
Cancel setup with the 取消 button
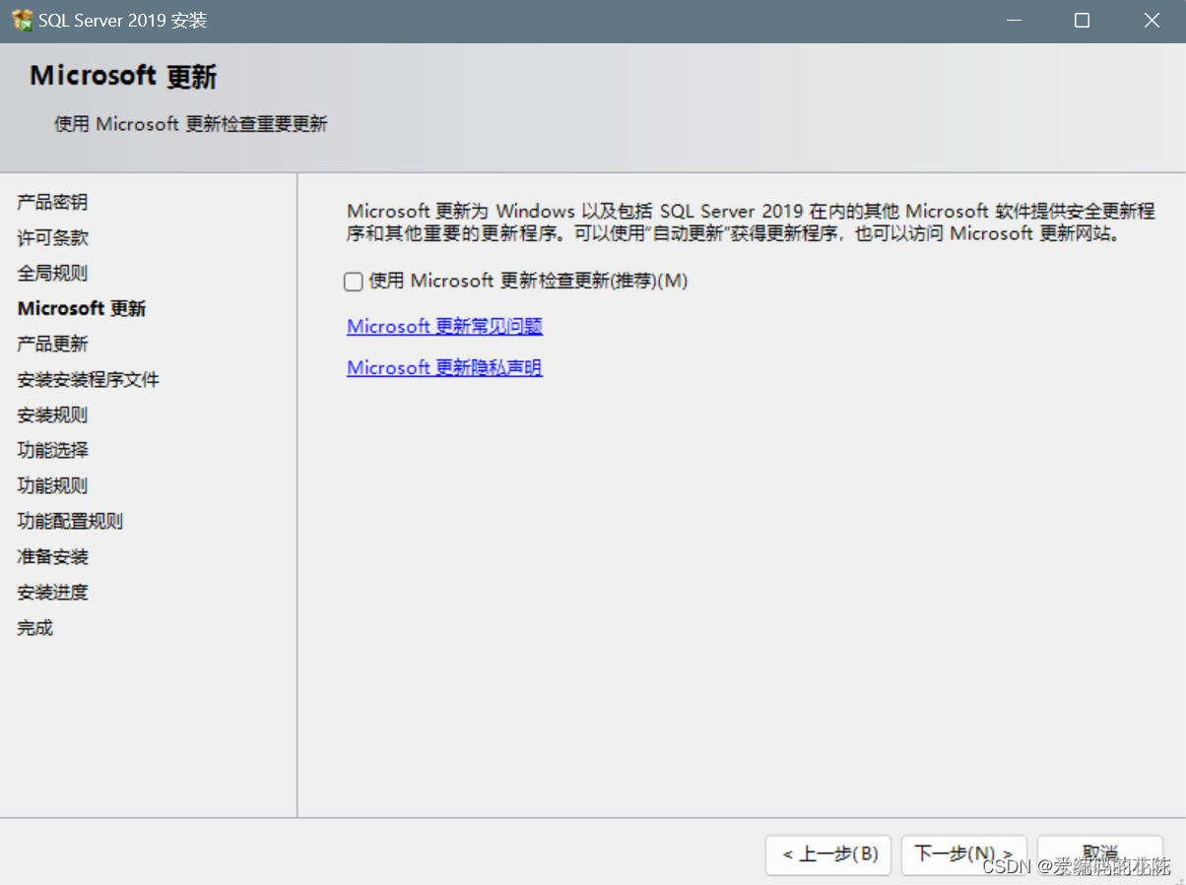[x=1100, y=854]
